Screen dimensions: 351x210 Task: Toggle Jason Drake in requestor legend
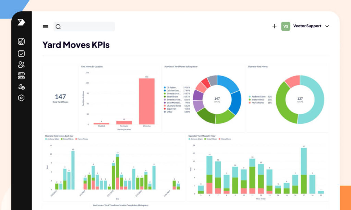click(177, 97)
